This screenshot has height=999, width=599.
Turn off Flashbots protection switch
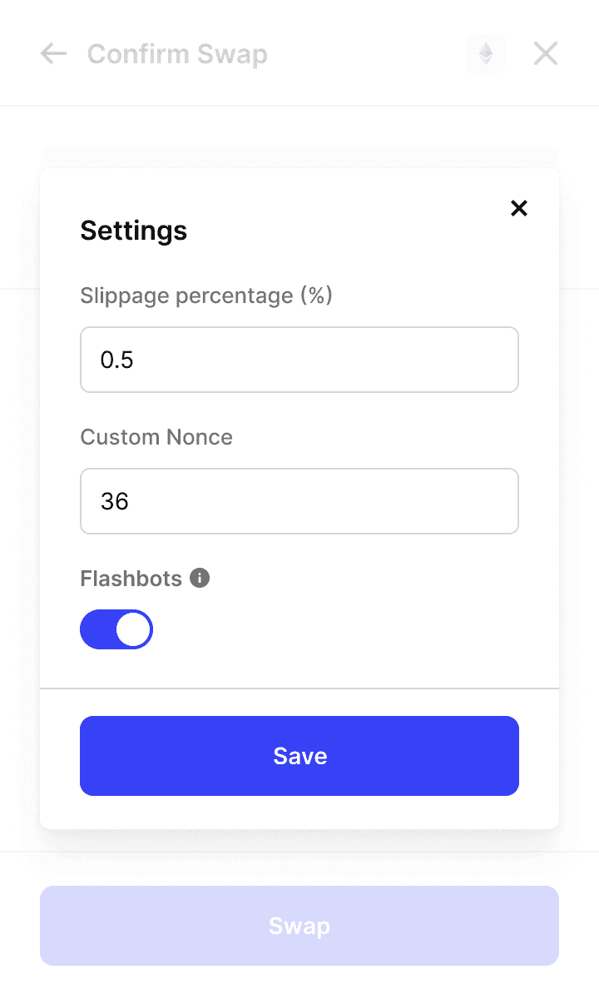(x=116, y=629)
